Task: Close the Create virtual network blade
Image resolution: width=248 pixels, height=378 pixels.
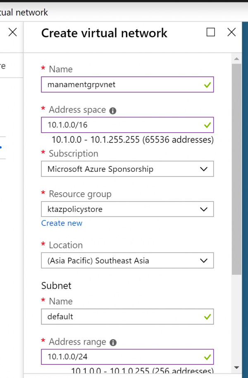Action: pyautogui.click(x=231, y=32)
